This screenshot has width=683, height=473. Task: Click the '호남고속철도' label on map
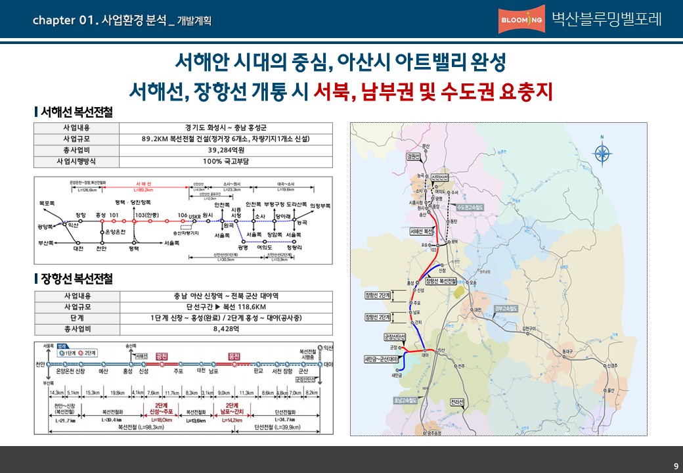[x=405, y=400]
